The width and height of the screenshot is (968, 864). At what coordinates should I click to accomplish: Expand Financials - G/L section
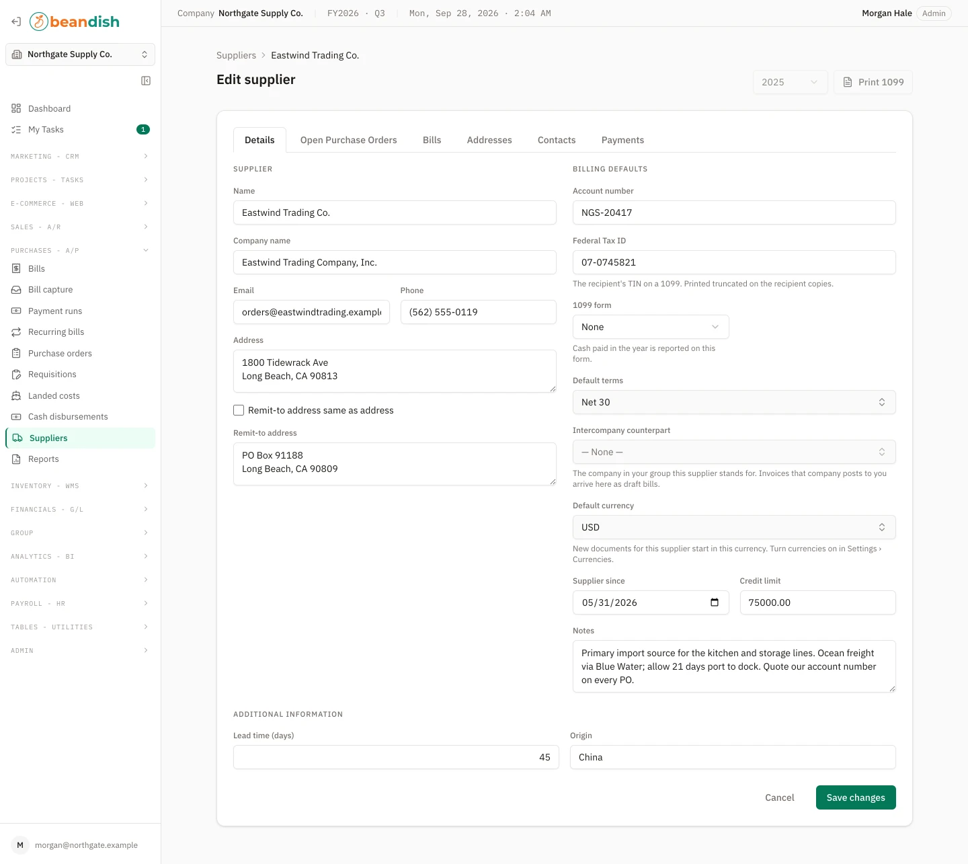coord(80,509)
